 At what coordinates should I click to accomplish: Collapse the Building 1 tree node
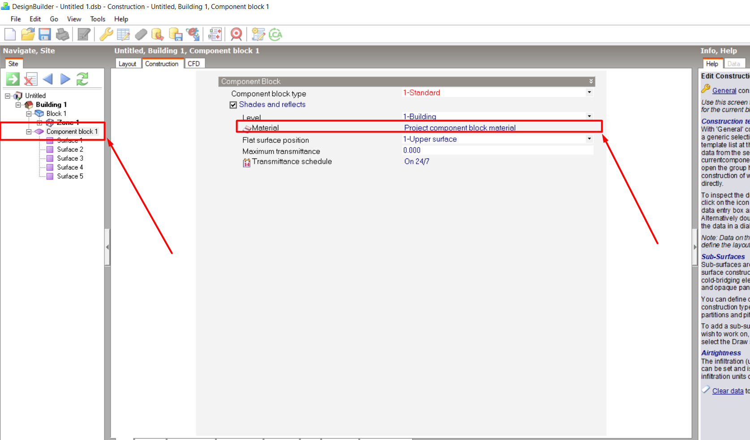[x=18, y=105]
